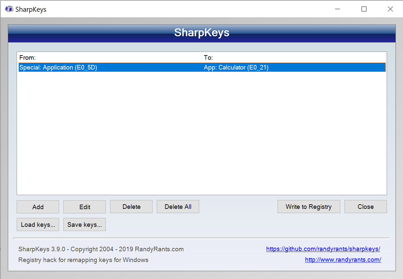Image resolution: width=403 pixels, height=279 pixels.
Task: Edit the selected key mapping
Action: pos(84,207)
